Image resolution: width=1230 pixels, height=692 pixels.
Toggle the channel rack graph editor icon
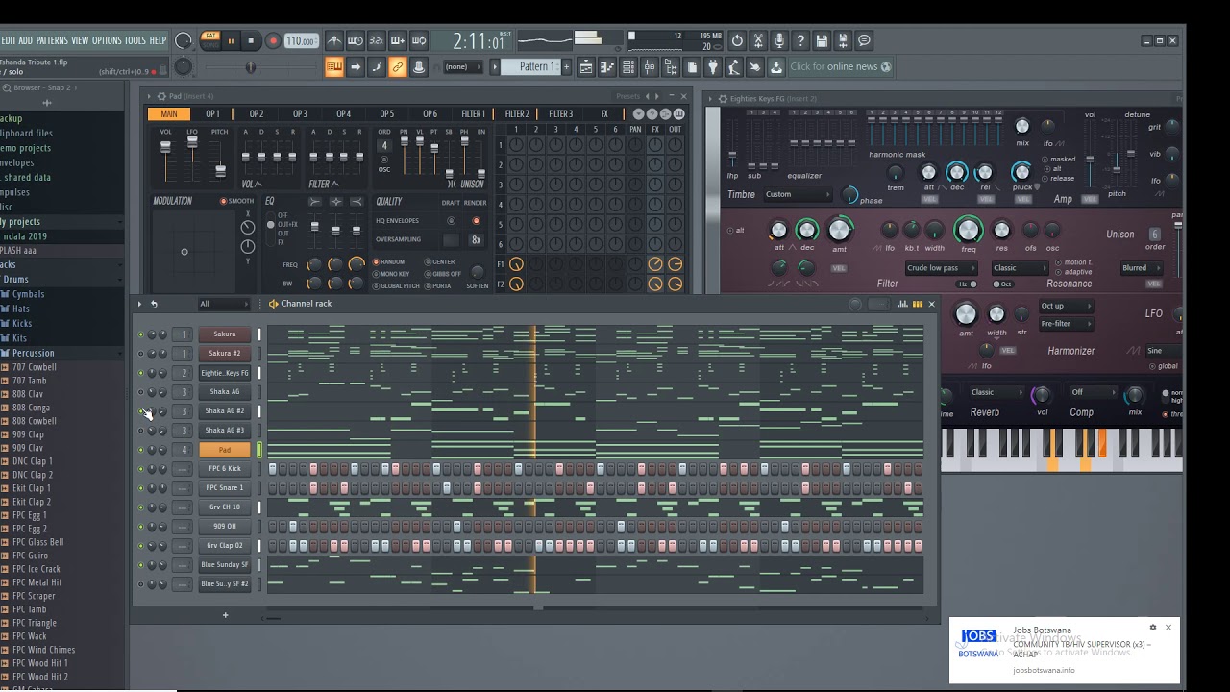click(902, 304)
